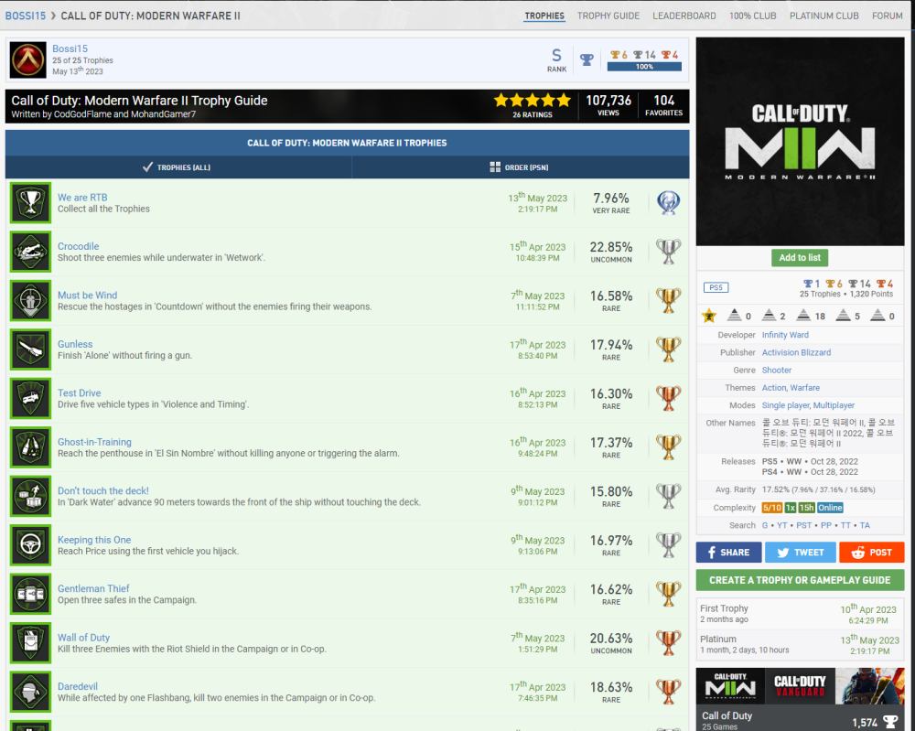This screenshot has width=915, height=731.
Task: Open the Leaderboard tab
Action: pos(684,16)
